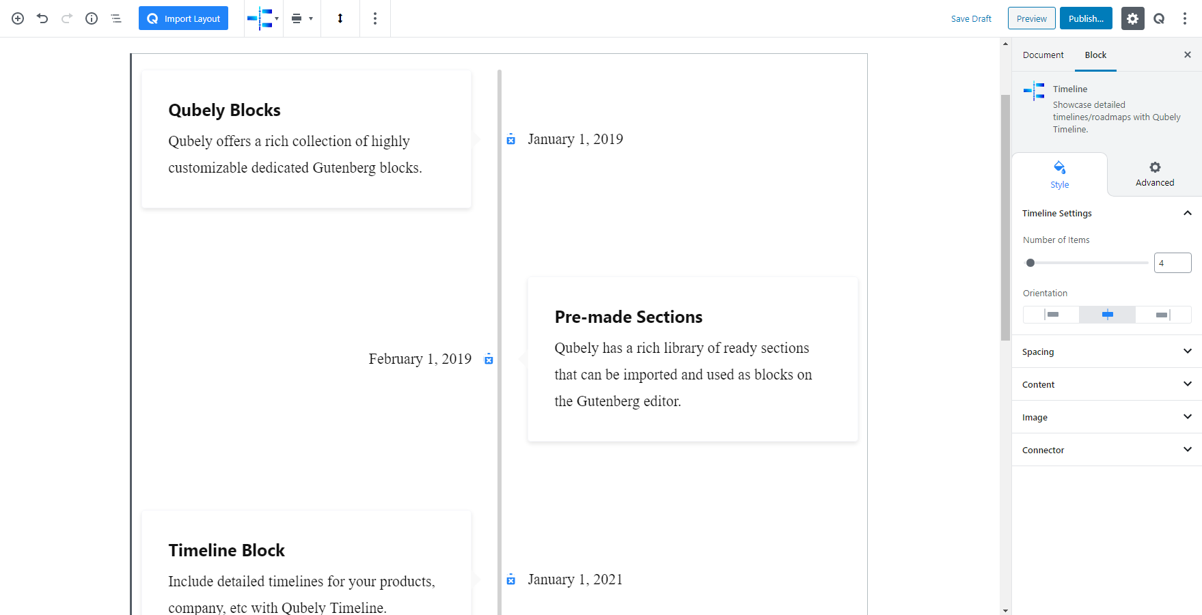Edit the Qubely Blocks description text

click(295, 154)
